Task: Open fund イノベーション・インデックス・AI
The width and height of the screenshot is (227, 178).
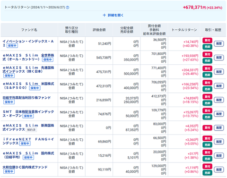Action: (28, 43)
